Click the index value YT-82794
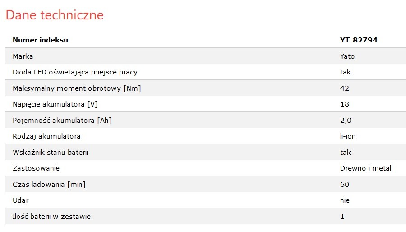406x232 pixels. coord(359,40)
